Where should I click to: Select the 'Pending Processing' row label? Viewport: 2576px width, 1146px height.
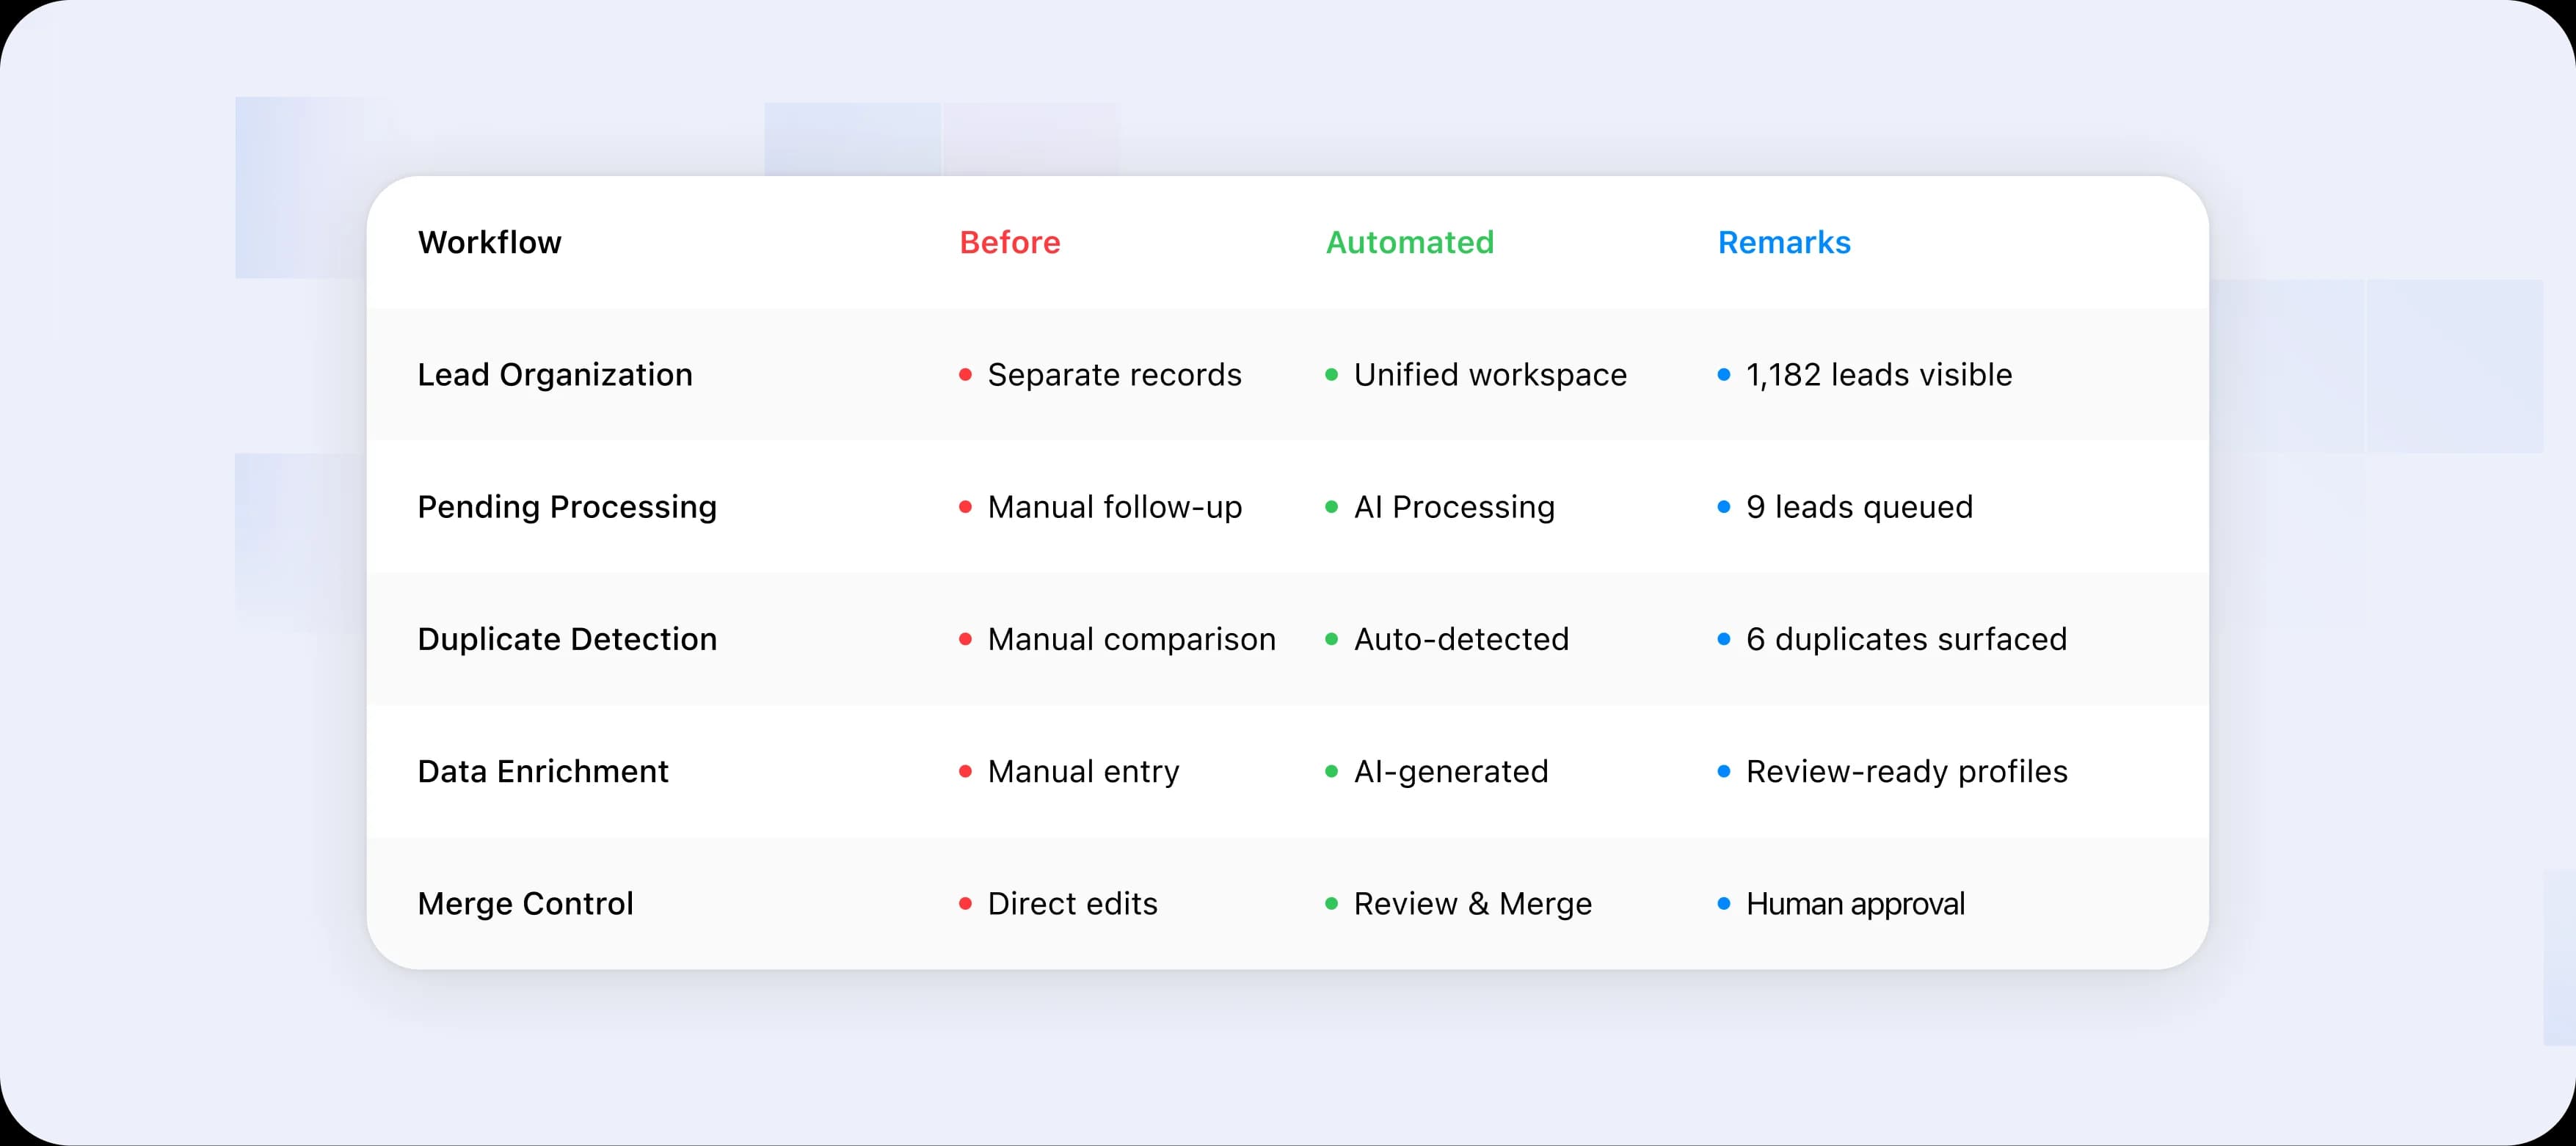[567, 507]
